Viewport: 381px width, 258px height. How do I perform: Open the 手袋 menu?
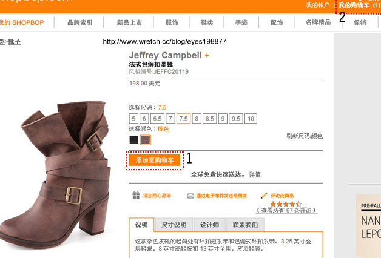pos(241,22)
